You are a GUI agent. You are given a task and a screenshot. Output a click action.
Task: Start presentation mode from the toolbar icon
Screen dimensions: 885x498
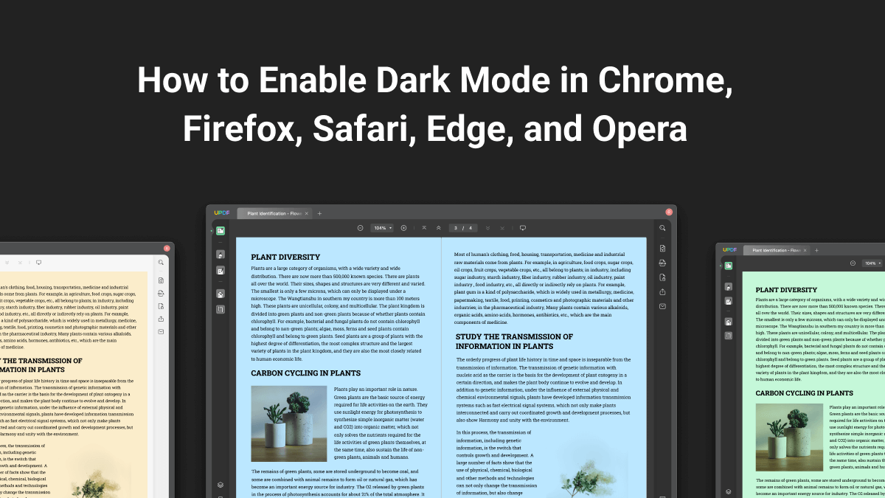tap(524, 228)
